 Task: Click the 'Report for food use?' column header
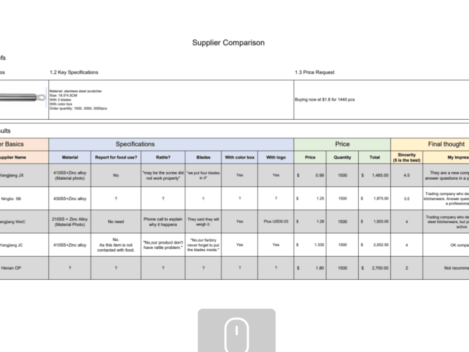tap(116, 157)
